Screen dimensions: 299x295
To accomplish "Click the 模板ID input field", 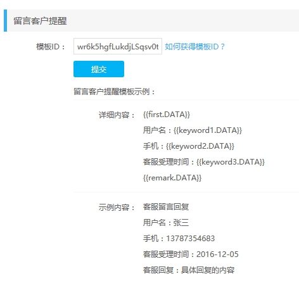I will [x=118, y=46].
